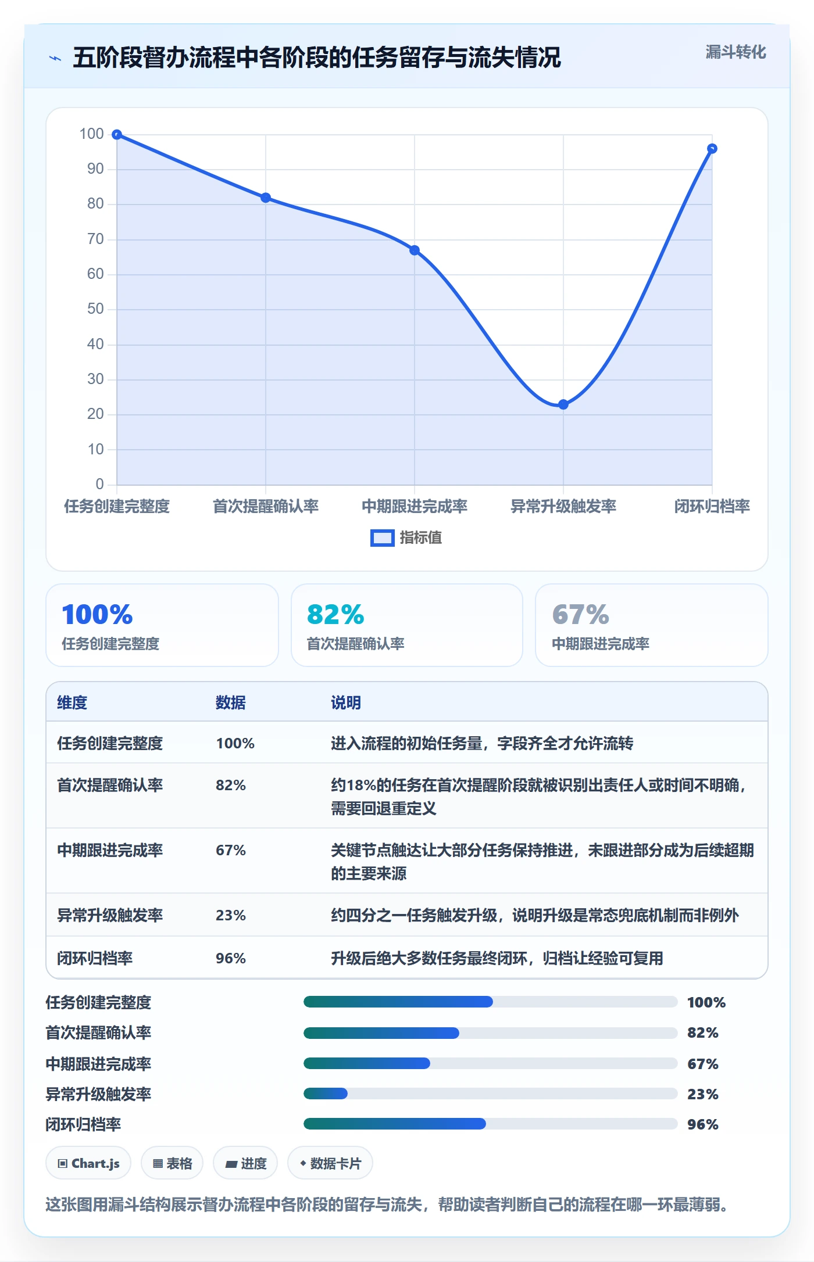Viewport: 814px width, 1262px height.
Task: Click the 表格 tag's grid icon
Action: coord(158,1163)
